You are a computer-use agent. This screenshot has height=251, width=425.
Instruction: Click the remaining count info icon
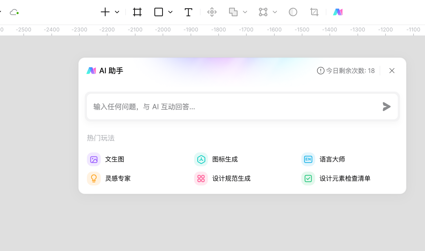tap(320, 71)
